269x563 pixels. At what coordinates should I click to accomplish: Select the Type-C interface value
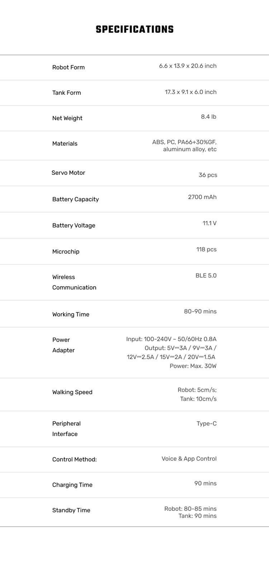click(x=206, y=424)
